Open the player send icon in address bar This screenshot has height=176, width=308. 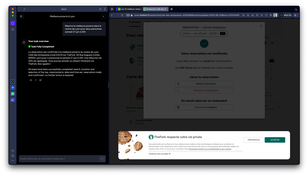[x=262, y=15]
